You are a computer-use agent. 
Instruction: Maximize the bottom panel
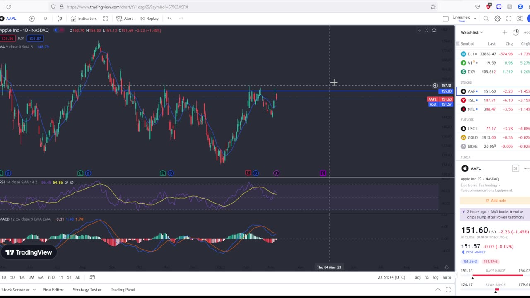448,290
